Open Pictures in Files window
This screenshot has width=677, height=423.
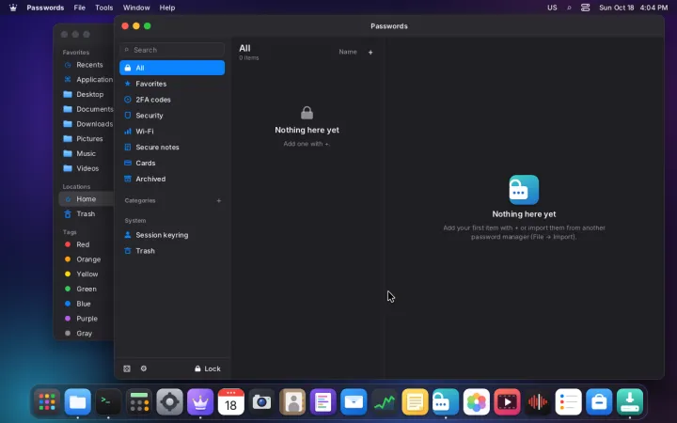[86, 138]
